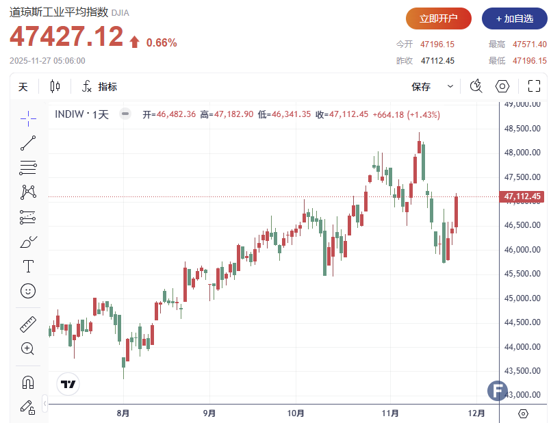The width and height of the screenshot is (551, 423).
Task: Open the 天 time interval dropdown
Action: click(x=23, y=87)
